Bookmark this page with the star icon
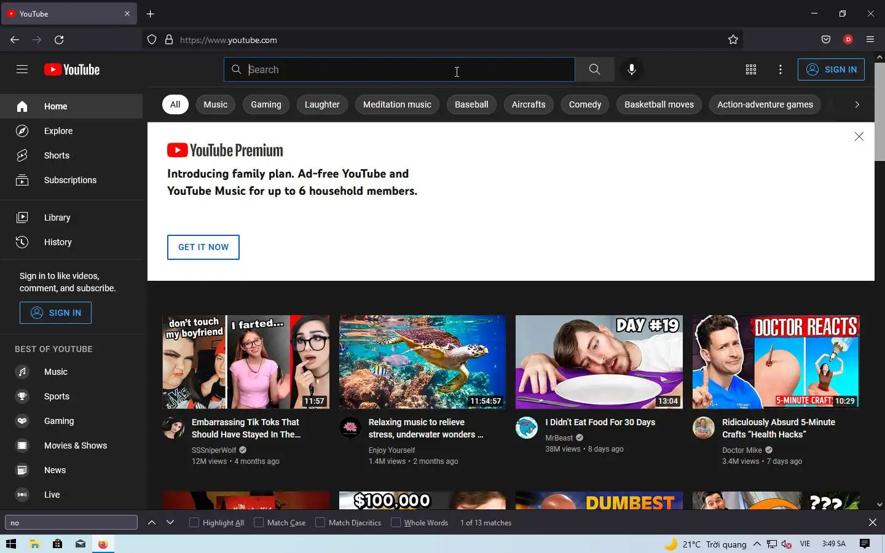The width and height of the screenshot is (885, 553). click(733, 40)
